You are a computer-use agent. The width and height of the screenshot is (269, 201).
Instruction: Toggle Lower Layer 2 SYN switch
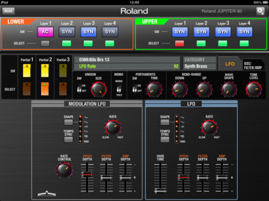click(x=67, y=32)
